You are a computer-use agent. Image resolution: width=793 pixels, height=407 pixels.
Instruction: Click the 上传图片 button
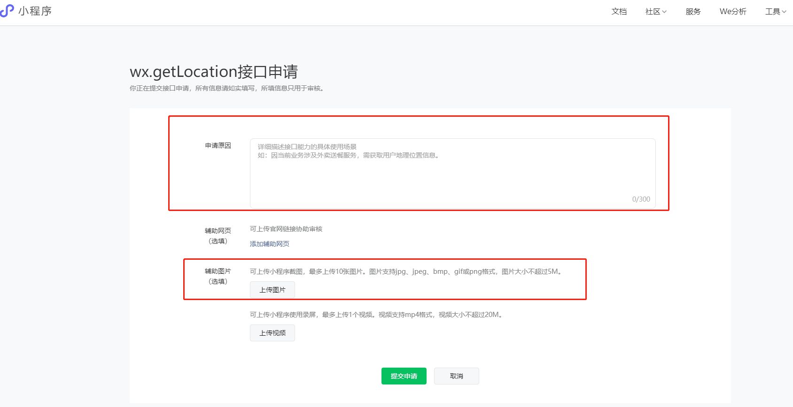[272, 290]
